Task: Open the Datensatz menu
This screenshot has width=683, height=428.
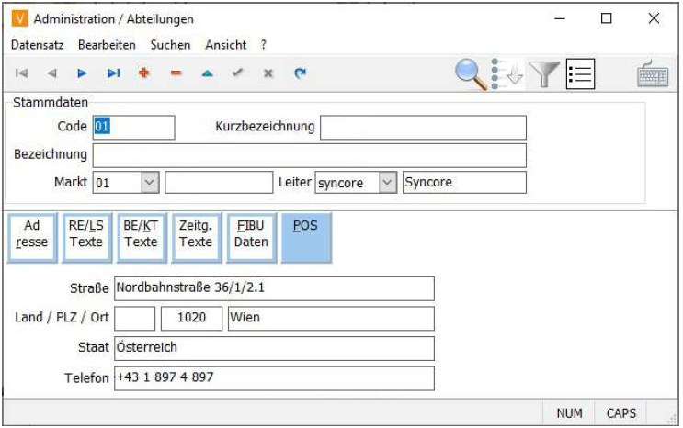Action: pyautogui.click(x=37, y=45)
